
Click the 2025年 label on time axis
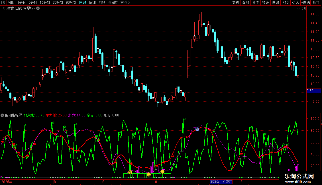click(x=7, y=182)
